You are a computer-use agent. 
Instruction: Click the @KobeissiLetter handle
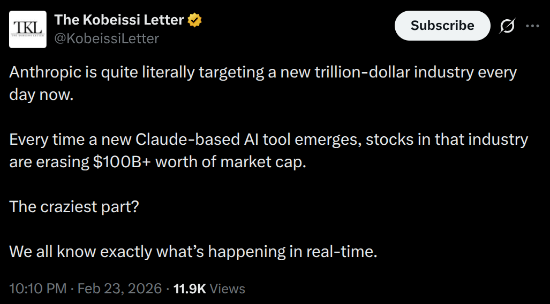(107, 38)
